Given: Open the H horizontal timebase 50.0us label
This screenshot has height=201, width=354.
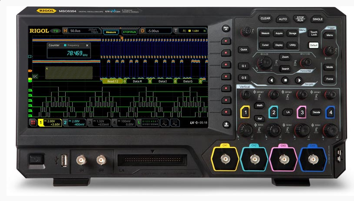Looking at the screenshot, I should click(81, 31).
